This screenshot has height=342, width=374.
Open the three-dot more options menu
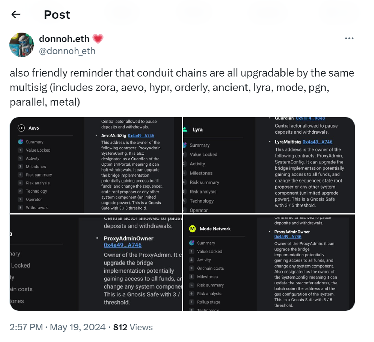[x=349, y=38]
